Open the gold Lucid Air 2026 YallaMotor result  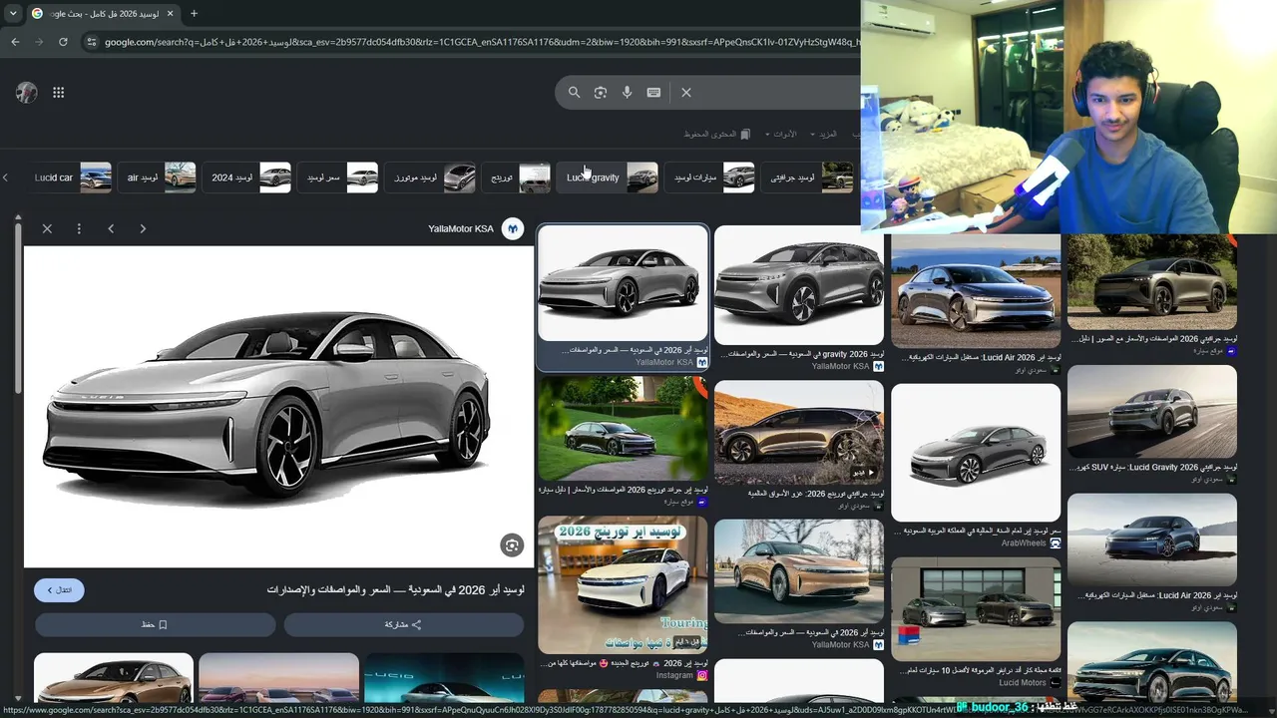[x=799, y=570]
